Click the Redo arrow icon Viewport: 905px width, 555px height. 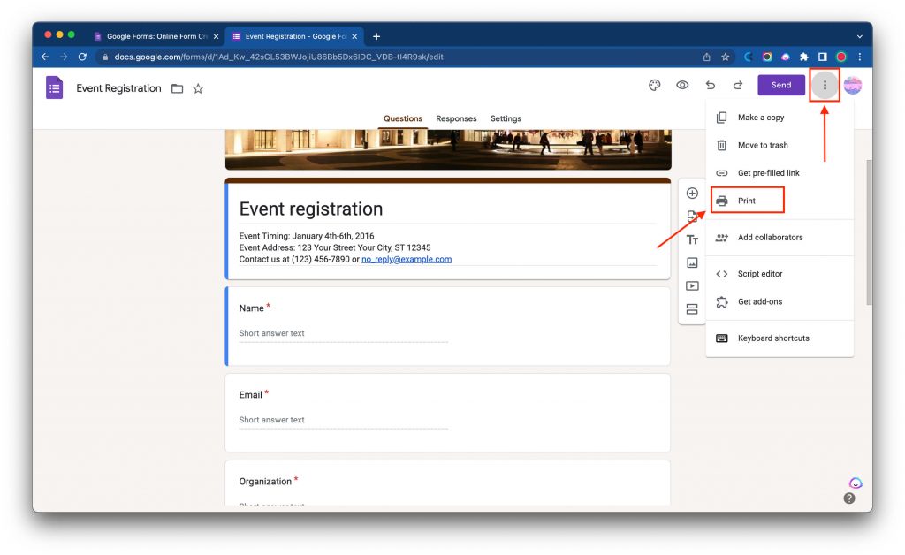point(738,85)
